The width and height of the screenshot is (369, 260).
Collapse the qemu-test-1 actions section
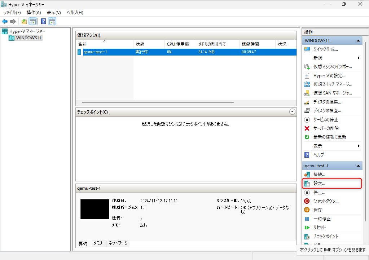click(358, 166)
